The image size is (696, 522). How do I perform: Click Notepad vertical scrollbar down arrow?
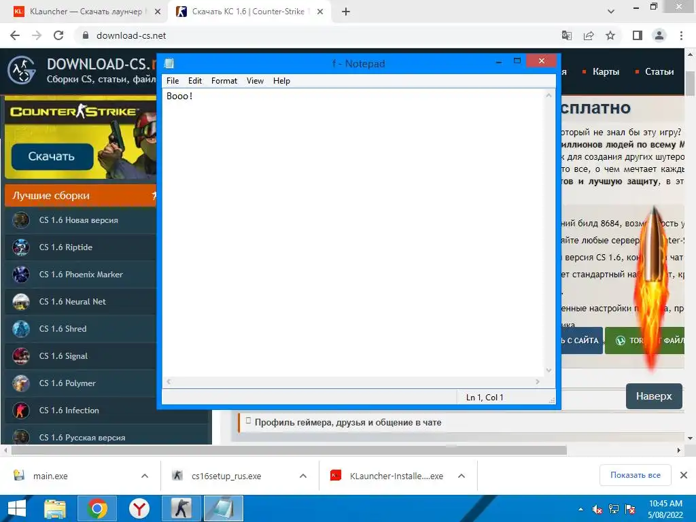[x=549, y=370]
